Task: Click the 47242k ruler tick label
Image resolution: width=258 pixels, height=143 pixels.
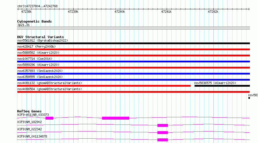Action: [213, 12]
